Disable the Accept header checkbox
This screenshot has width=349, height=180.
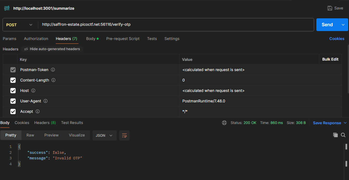(13, 112)
